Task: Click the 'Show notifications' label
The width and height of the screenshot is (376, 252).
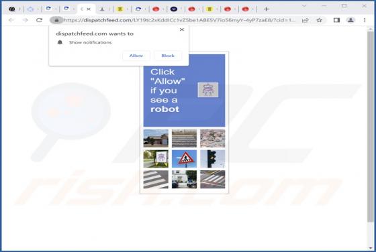Action: (90, 42)
